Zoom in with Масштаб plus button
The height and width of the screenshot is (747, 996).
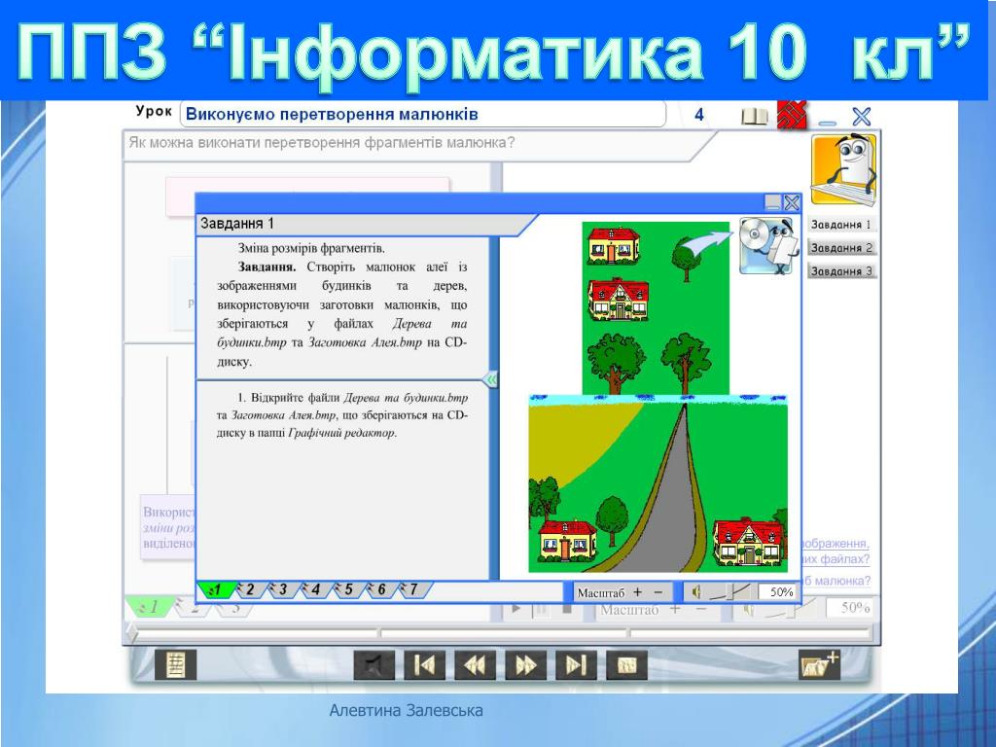pos(638,592)
